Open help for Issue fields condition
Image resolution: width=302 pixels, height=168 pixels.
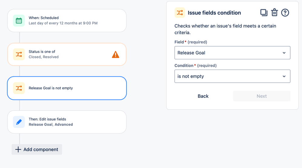(x=285, y=13)
